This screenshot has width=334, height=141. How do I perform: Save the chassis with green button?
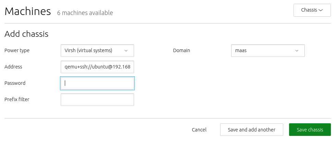pyautogui.click(x=310, y=129)
